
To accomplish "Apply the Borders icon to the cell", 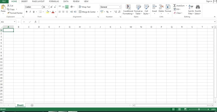I will (40, 12).
